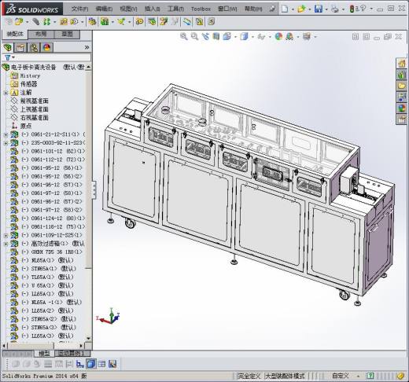Open a file with the Open folder icon
Image resolution: width=409 pixels, height=382 pixels.
(x=301, y=9)
